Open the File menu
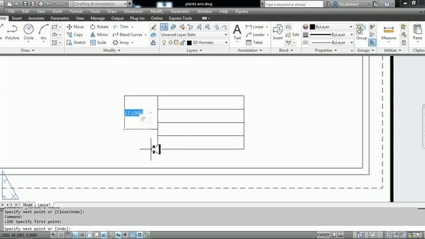The width and height of the screenshot is (425, 239). click(x=11, y=11)
